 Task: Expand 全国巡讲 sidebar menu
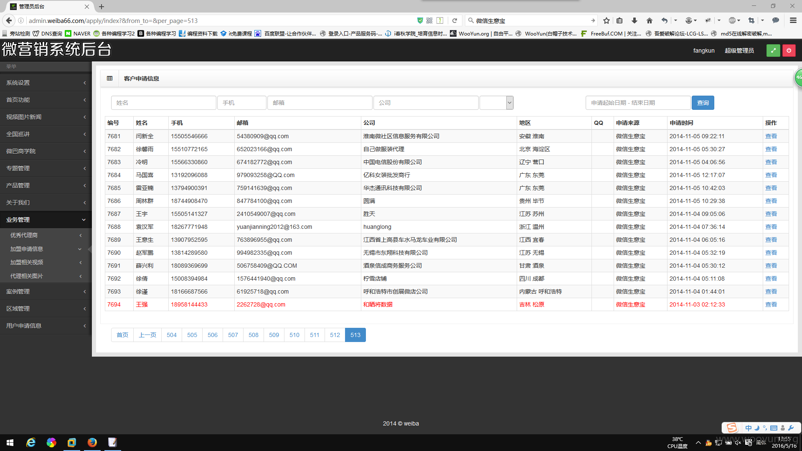46,134
